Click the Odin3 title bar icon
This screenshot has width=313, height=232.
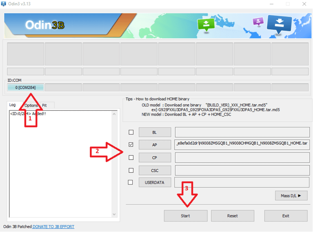4,4
